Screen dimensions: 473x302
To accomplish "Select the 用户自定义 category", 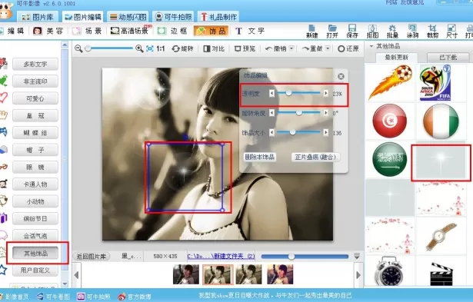I will [35, 270].
